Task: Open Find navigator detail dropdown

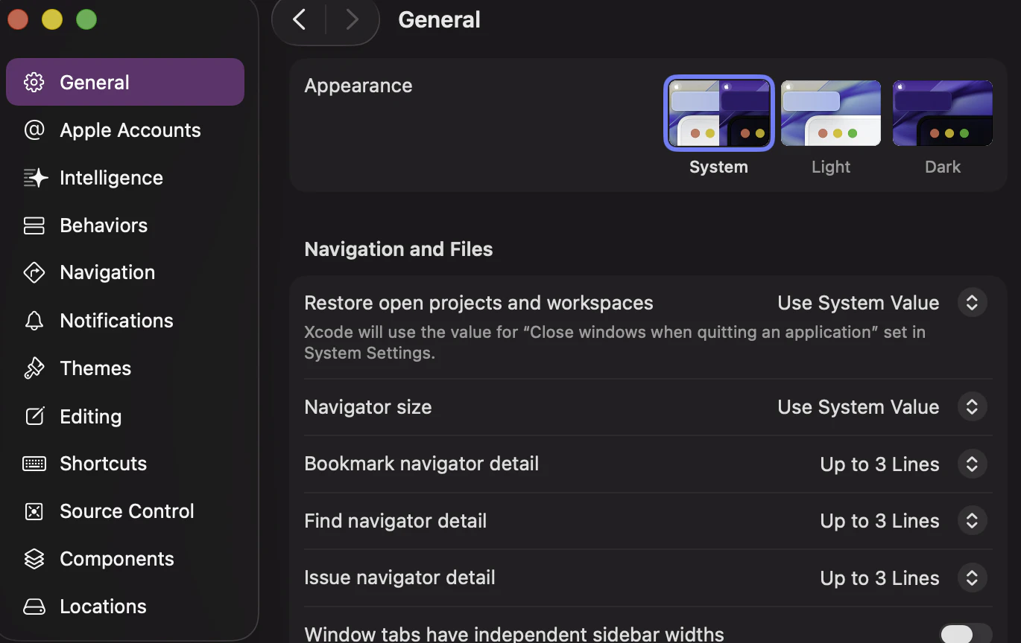Action: click(x=972, y=521)
